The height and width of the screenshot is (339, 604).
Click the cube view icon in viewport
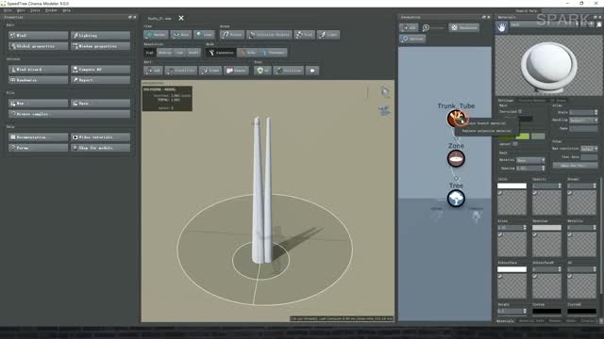(x=385, y=92)
